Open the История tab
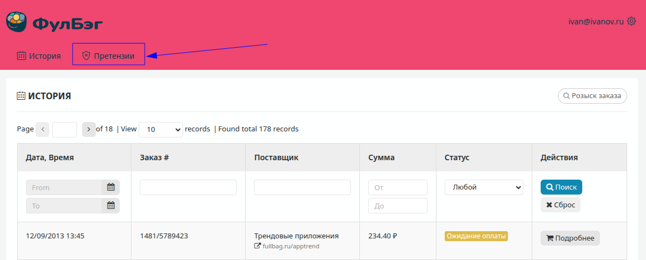The height and width of the screenshot is (260, 646). [39, 55]
